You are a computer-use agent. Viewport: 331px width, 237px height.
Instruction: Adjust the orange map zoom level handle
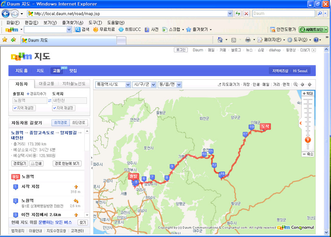click(x=308, y=140)
